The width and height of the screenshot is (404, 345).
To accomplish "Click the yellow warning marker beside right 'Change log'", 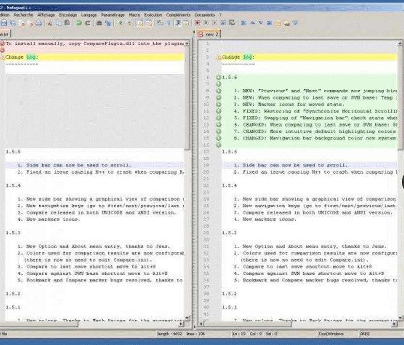I will pos(219,57).
